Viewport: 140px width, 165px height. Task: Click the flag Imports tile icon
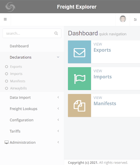point(80,79)
